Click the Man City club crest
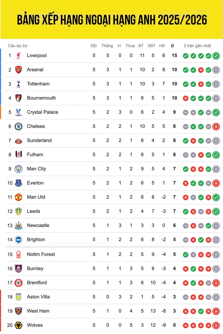The height and width of the screenshot is (334, 223). pyautogui.click(x=18, y=169)
